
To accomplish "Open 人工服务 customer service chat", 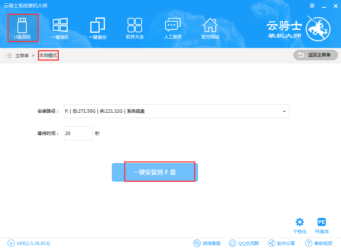I will [x=173, y=29].
